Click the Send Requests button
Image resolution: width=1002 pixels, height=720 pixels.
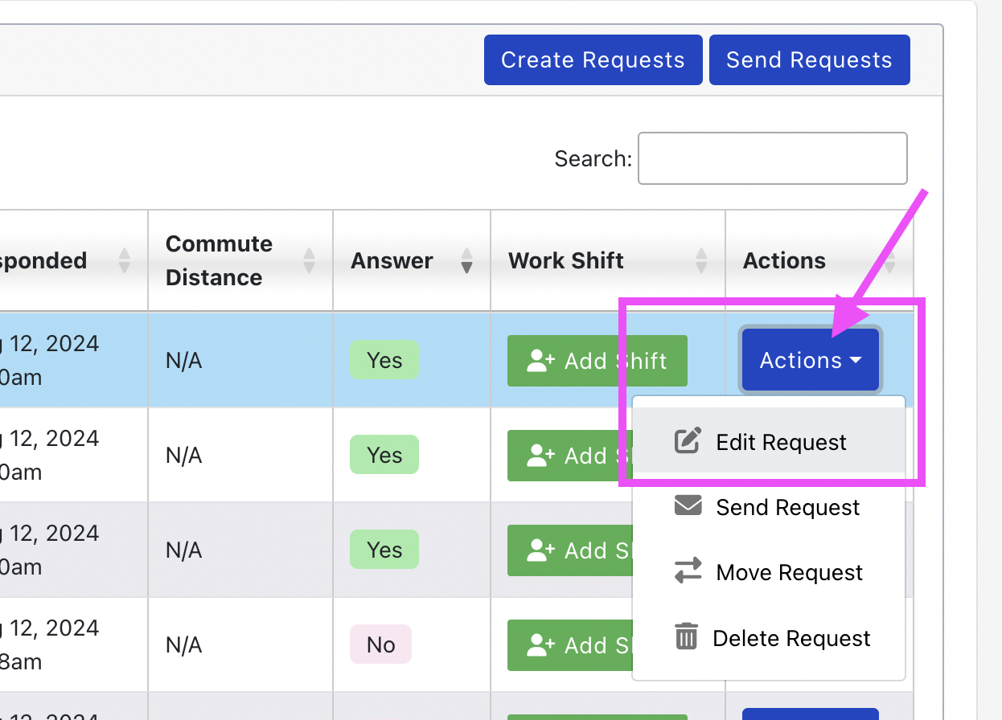pyautogui.click(x=809, y=59)
